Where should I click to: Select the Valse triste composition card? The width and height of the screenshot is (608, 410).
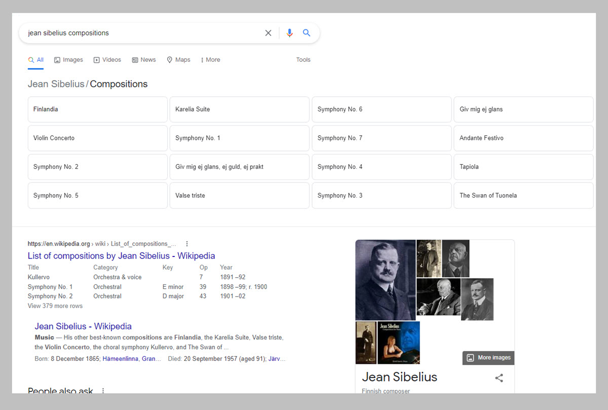click(x=239, y=196)
